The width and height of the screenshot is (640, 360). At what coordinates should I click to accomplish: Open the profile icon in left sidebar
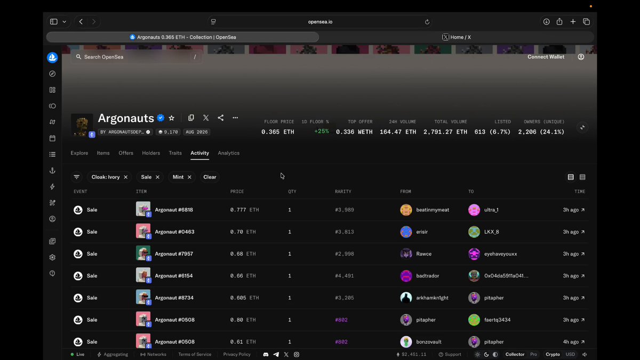tap(52, 219)
